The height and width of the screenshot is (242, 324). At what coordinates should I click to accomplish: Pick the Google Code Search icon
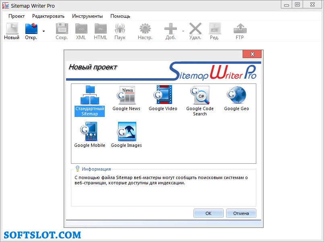(200, 95)
